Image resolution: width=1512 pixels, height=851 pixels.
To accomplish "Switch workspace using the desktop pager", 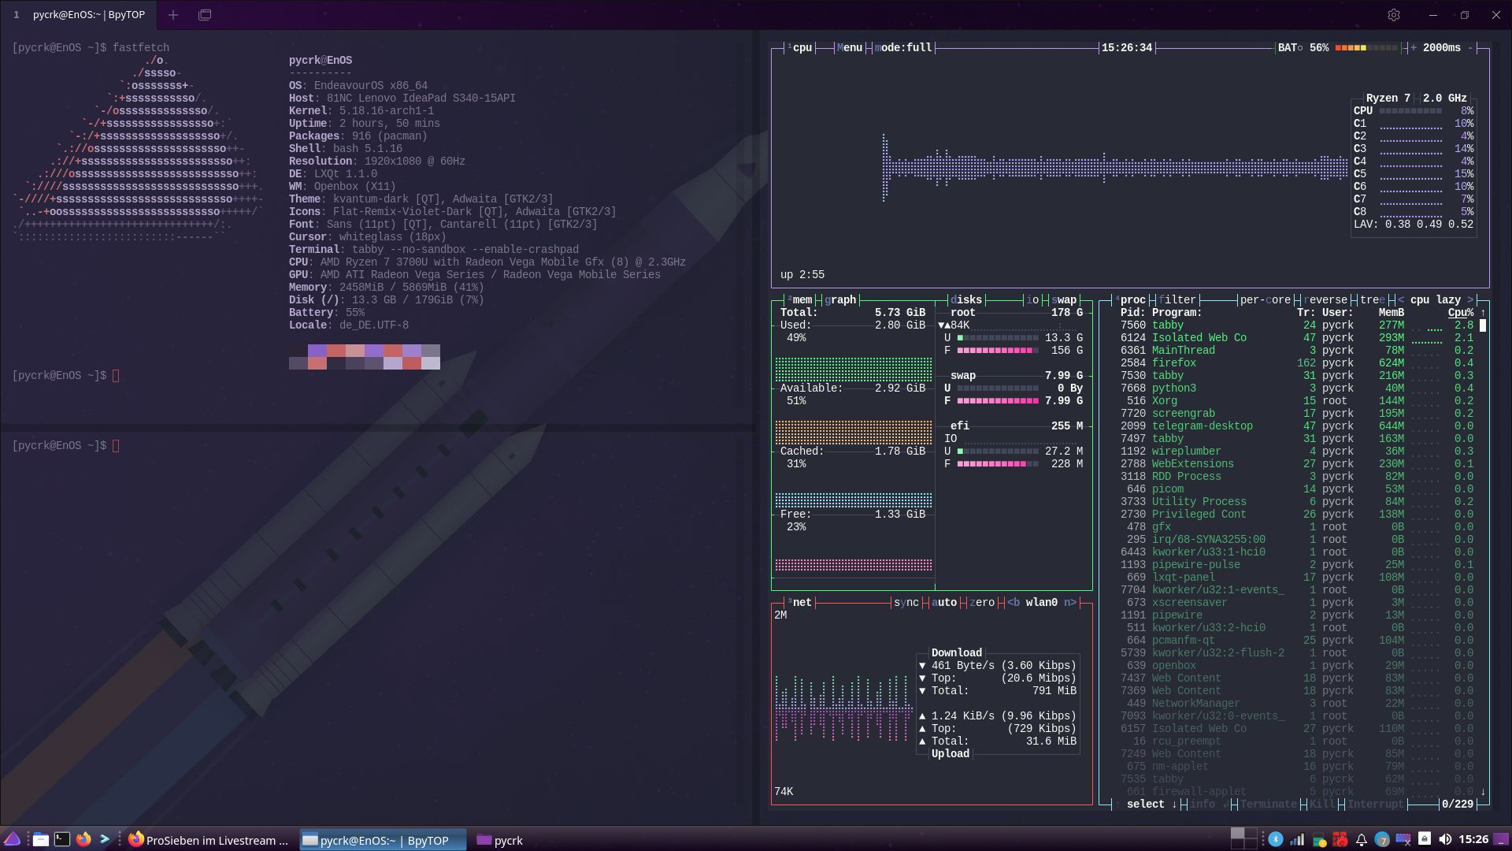I will tap(1243, 839).
